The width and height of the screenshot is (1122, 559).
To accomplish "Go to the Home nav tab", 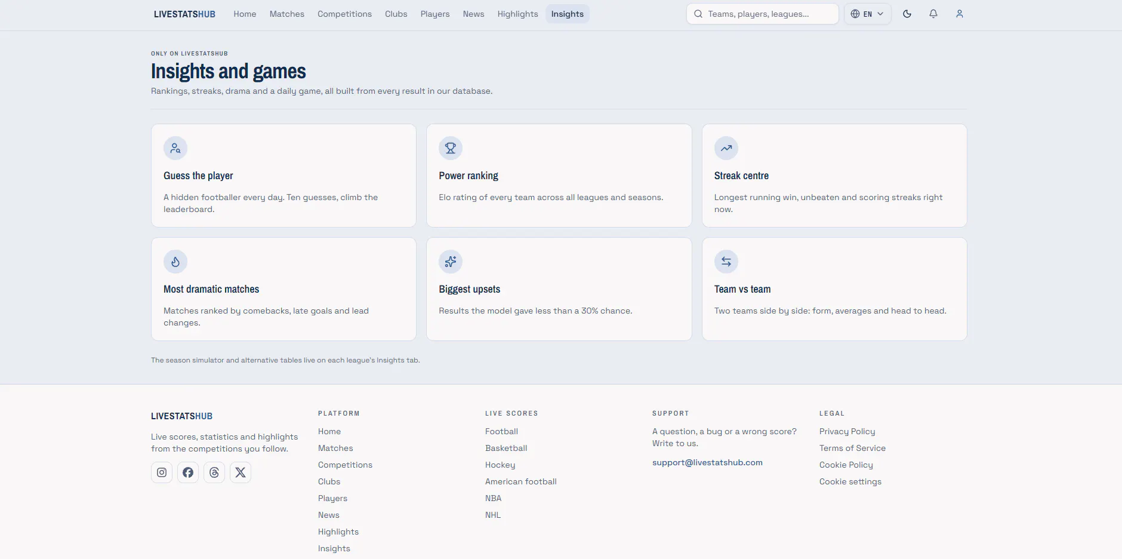I will click(x=245, y=14).
